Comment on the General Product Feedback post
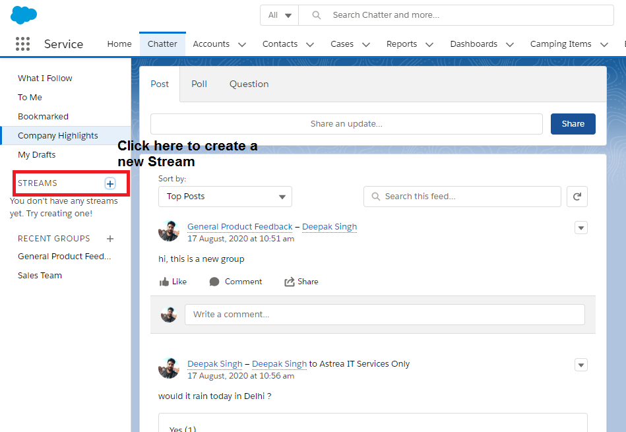Screen dimensions: 626x432 tap(235, 281)
